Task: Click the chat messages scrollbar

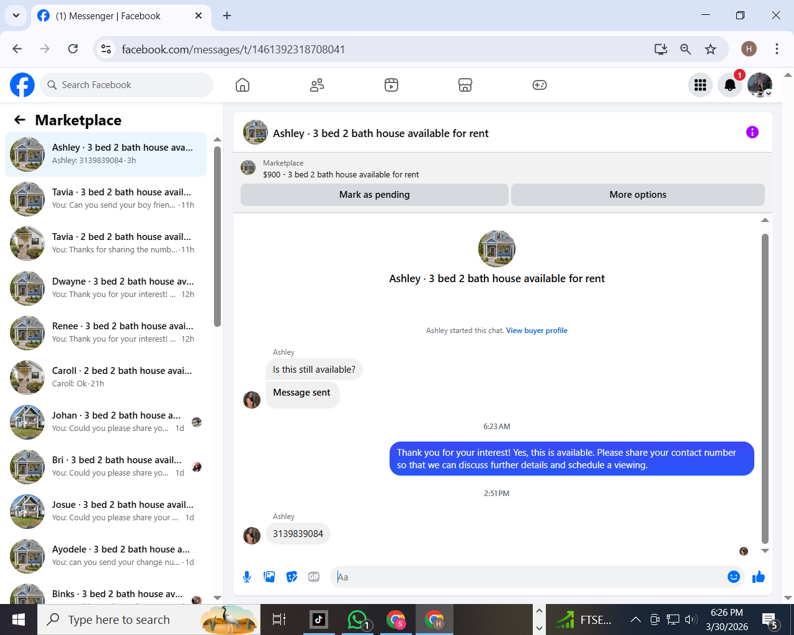Action: tap(765, 388)
